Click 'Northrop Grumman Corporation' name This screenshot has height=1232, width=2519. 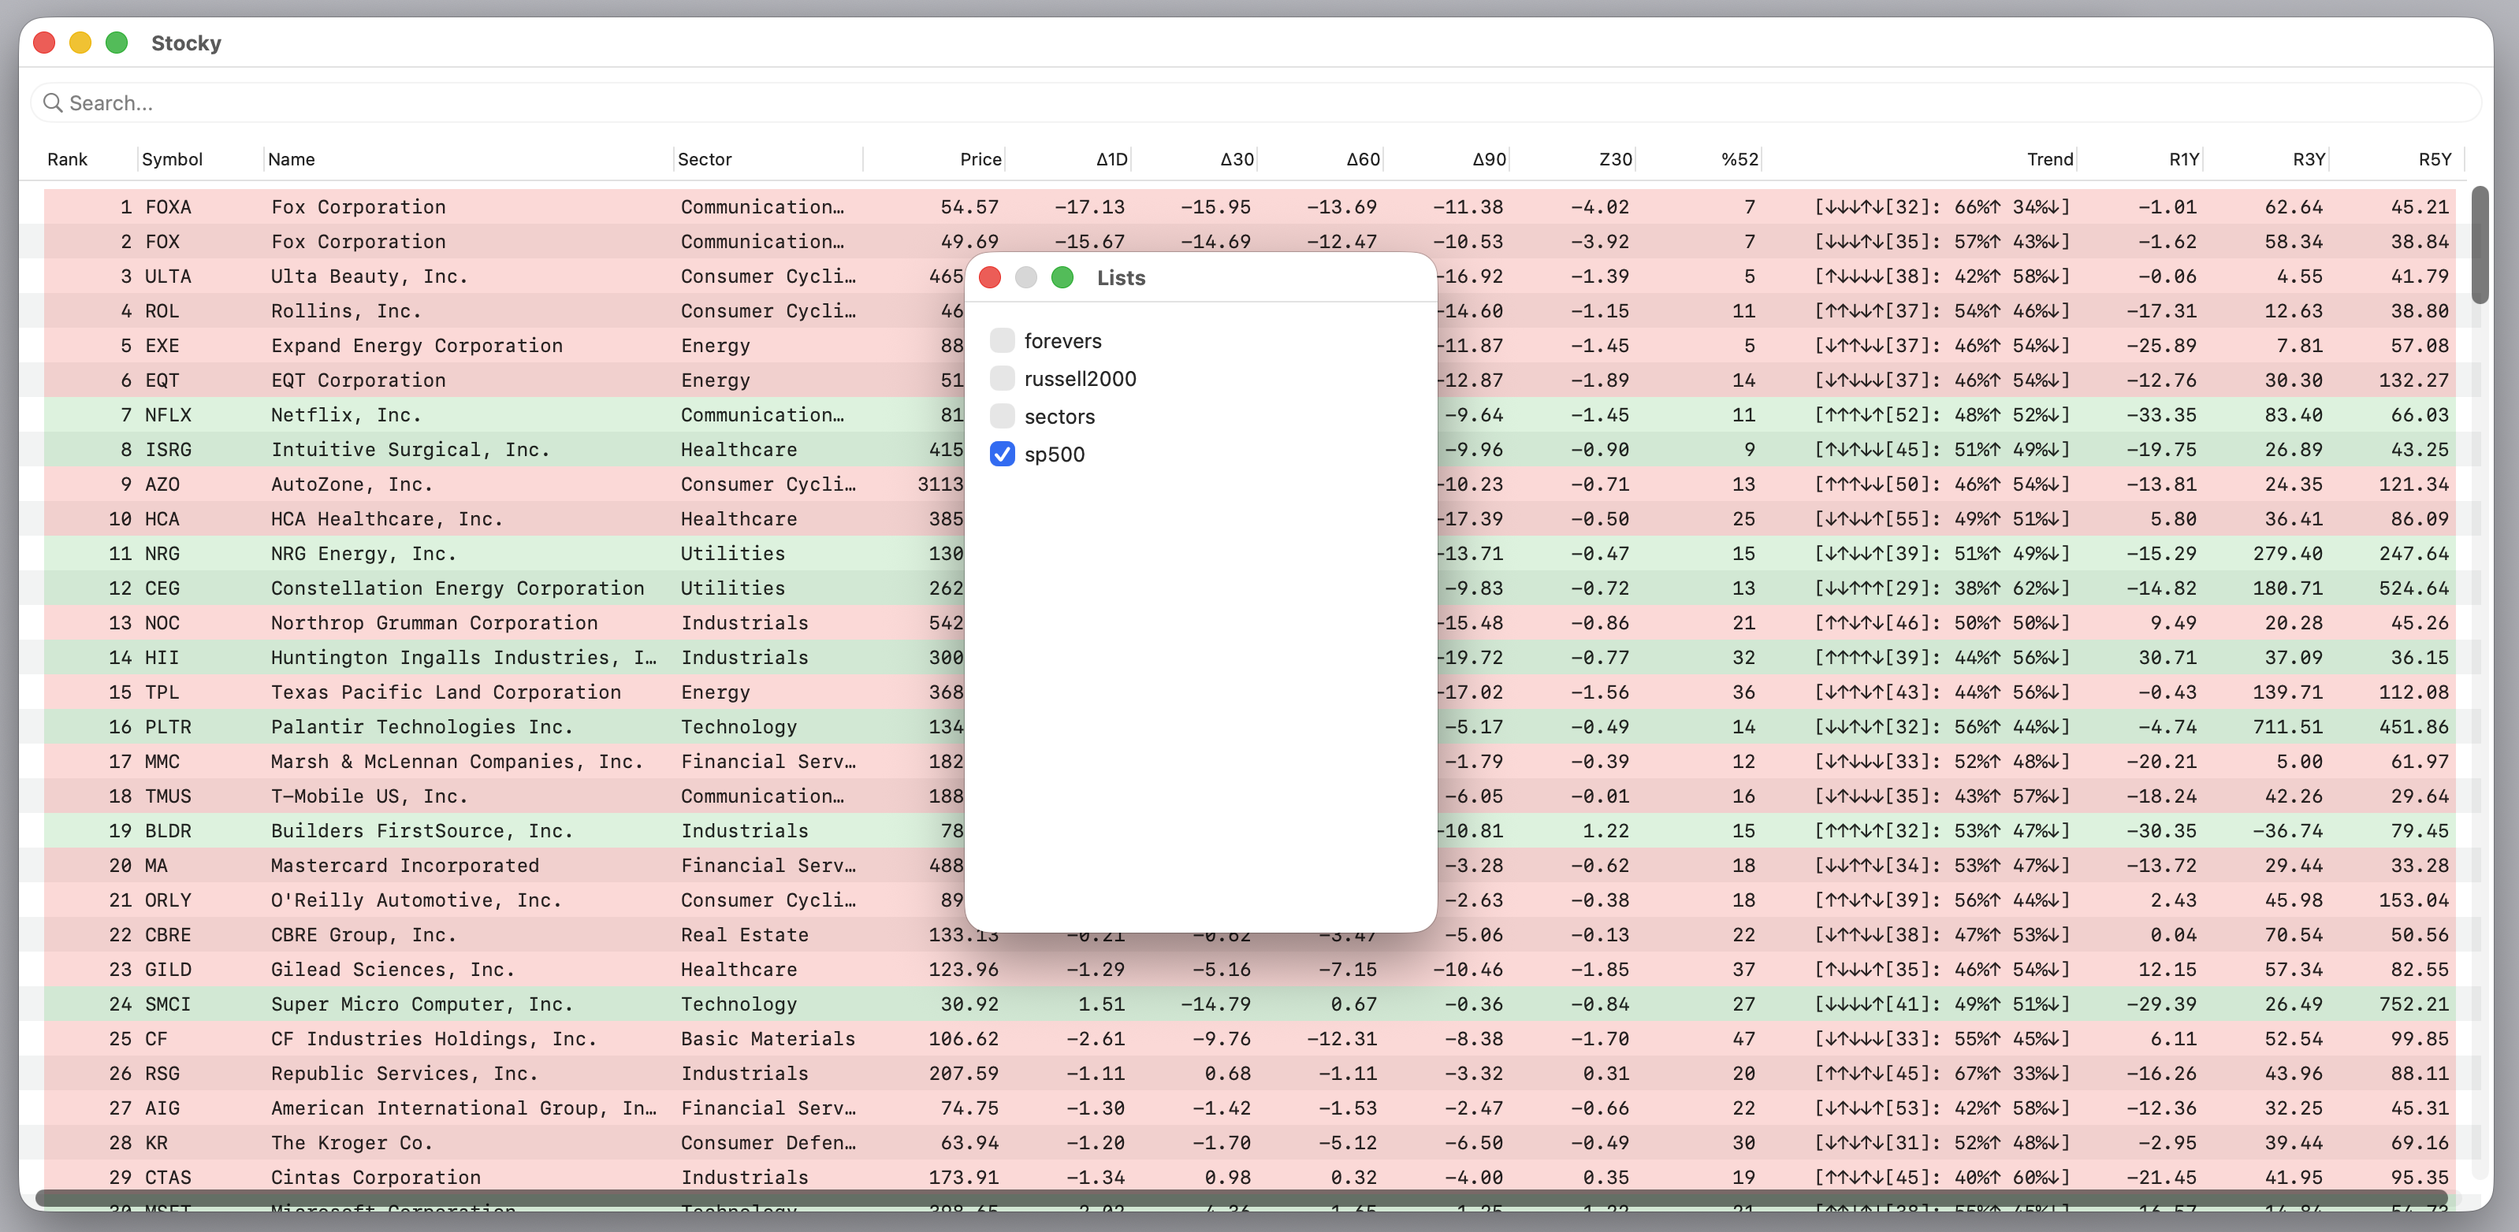click(434, 623)
